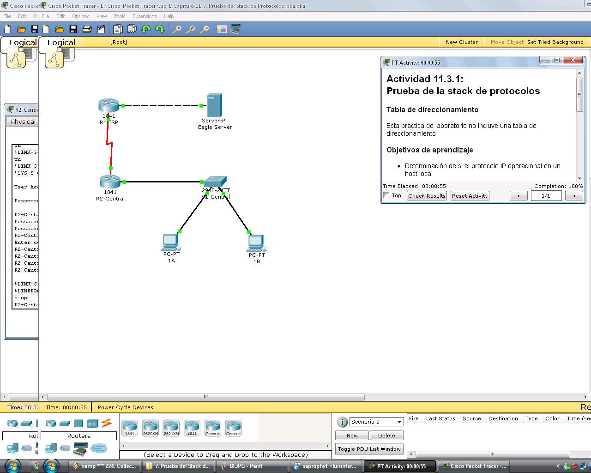Click Set Tiled Background
Screen dimensions: 591x473
click(x=555, y=42)
